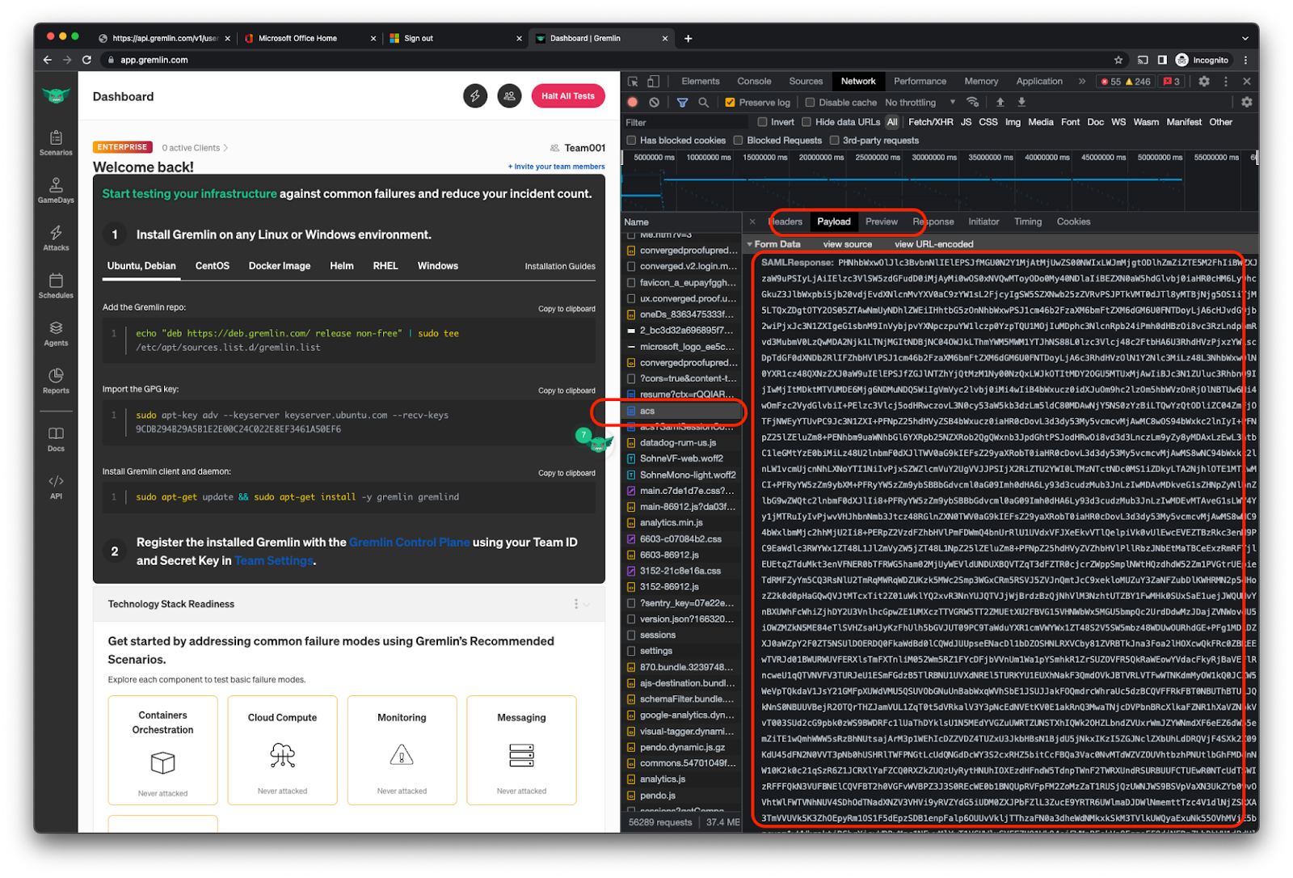The image size is (1293, 878).
Task: Click the network filter funnel icon
Action: click(x=682, y=103)
